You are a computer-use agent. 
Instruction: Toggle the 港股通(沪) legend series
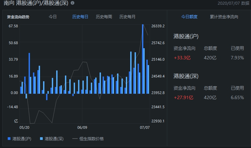tap(20, 139)
